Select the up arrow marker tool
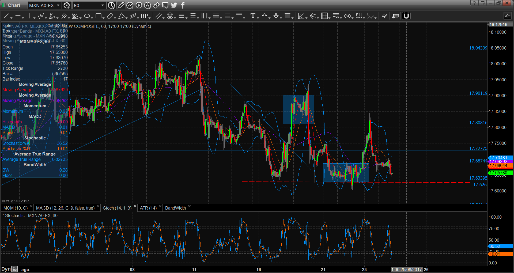Viewport: 514px width, 273px height. pyautogui.click(x=264, y=16)
